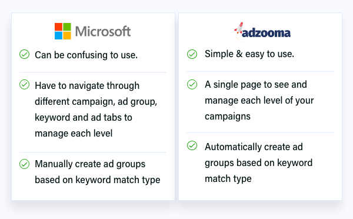This screenshot has height=219, width=353.
Task: Click the Microsoft four-square logo icon
Action: tap(63, 31)
